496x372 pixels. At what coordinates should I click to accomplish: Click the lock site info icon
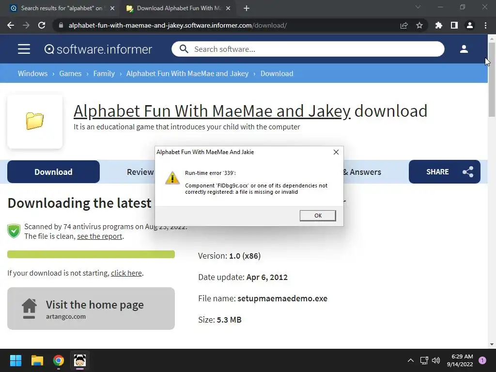click(61, 25)
